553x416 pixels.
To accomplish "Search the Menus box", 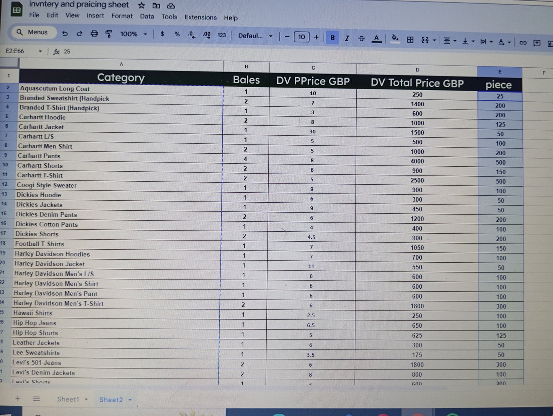I will [34, 32].
